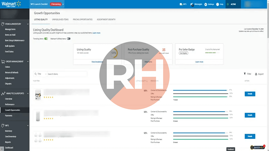Viewport: 269px width, 151px height.
Task: Open the WFS truck icon in header
Action: click(181, 4)
